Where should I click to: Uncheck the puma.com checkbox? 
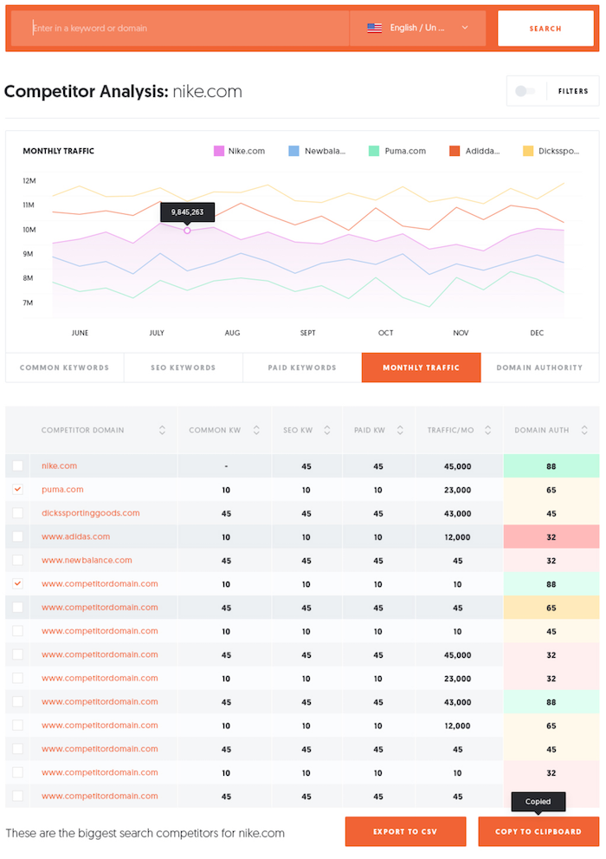(18, 490)
